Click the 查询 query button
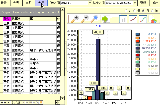Viewport: 160px width, 105px height. click(x=143, y=3)
